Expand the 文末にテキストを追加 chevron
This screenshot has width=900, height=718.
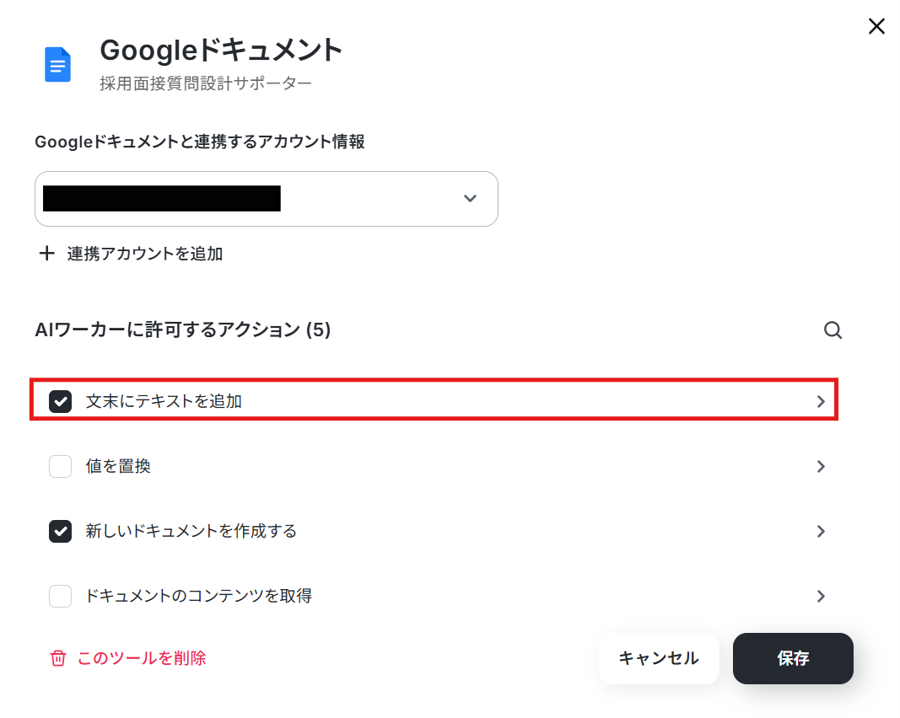[821, 401]
